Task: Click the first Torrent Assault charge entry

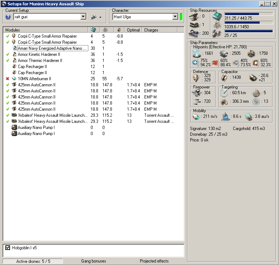Action: [159, 115]
